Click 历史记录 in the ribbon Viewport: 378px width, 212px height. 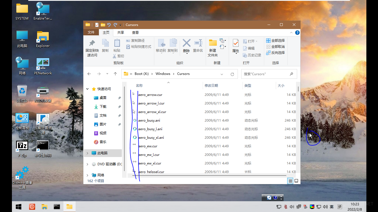(x=252, y=55)
